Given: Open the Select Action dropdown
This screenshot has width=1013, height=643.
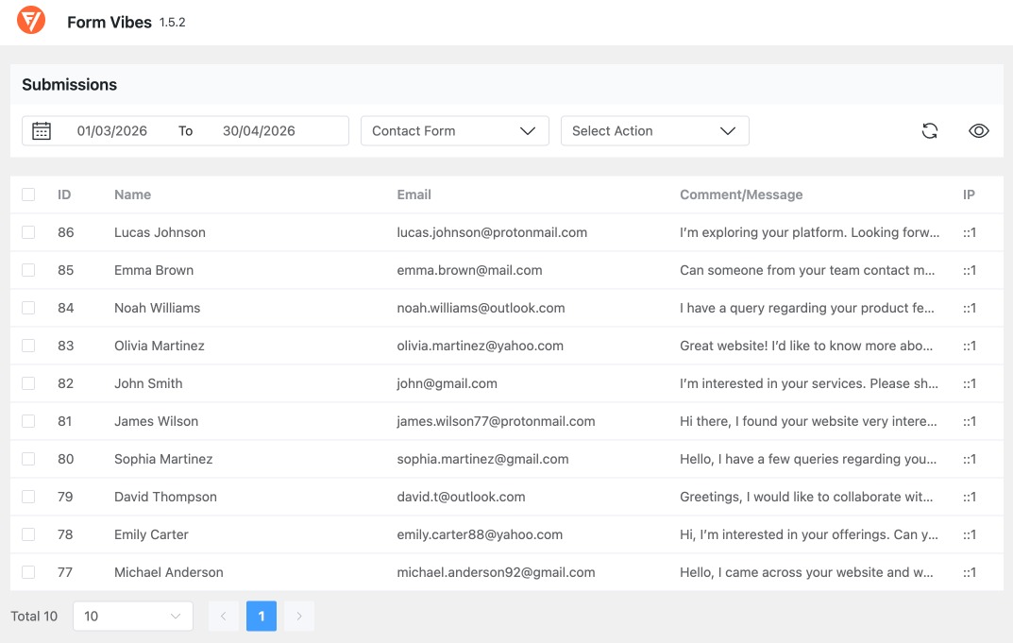Looking at the screenshot, I should point(654,130).
